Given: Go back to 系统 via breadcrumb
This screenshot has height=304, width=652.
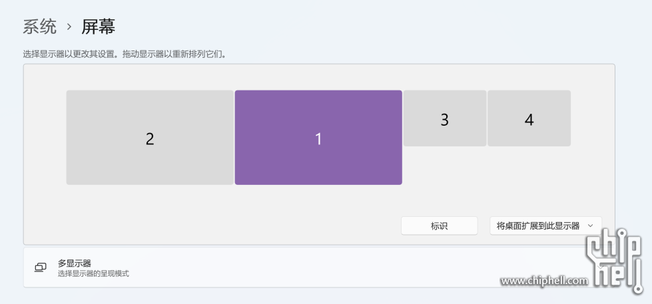Looking at the screenshot, I should (x=40, y=27).
